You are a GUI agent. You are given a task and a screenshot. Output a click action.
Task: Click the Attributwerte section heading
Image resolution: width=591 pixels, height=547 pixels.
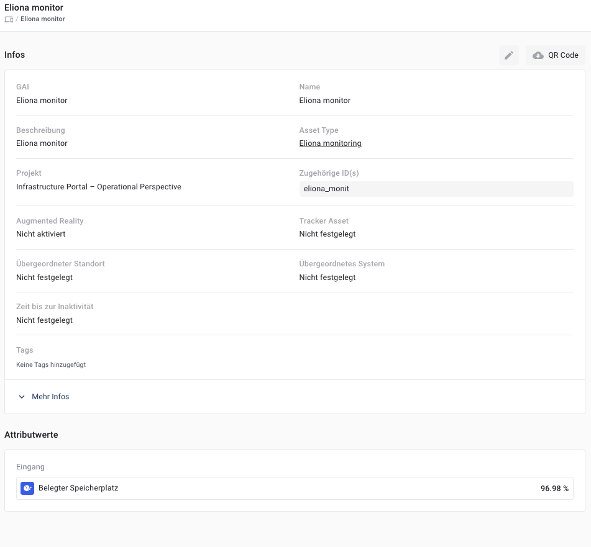pyautogui.click(x=31, y=435)
